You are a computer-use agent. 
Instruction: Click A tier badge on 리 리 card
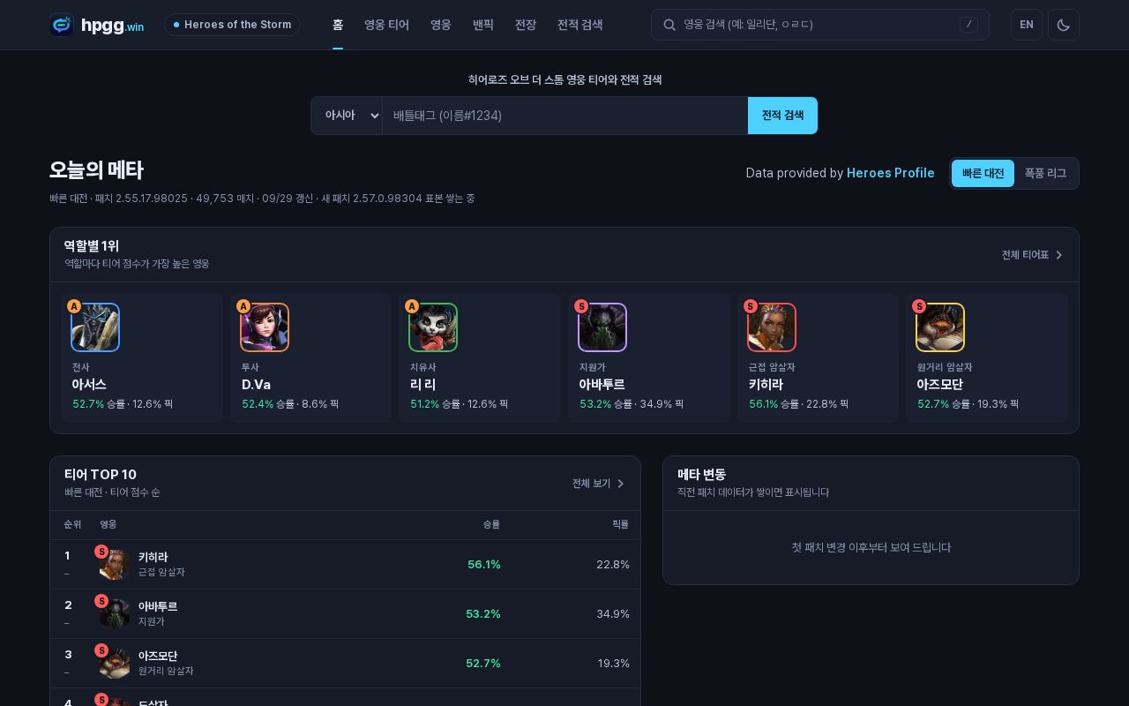[412, 306]
